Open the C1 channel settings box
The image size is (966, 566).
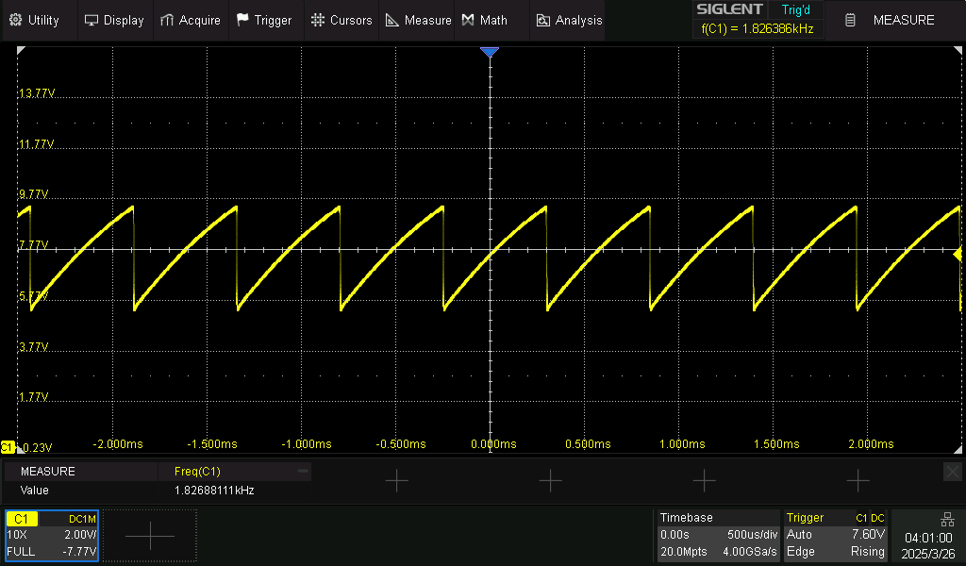click(52, 535)
